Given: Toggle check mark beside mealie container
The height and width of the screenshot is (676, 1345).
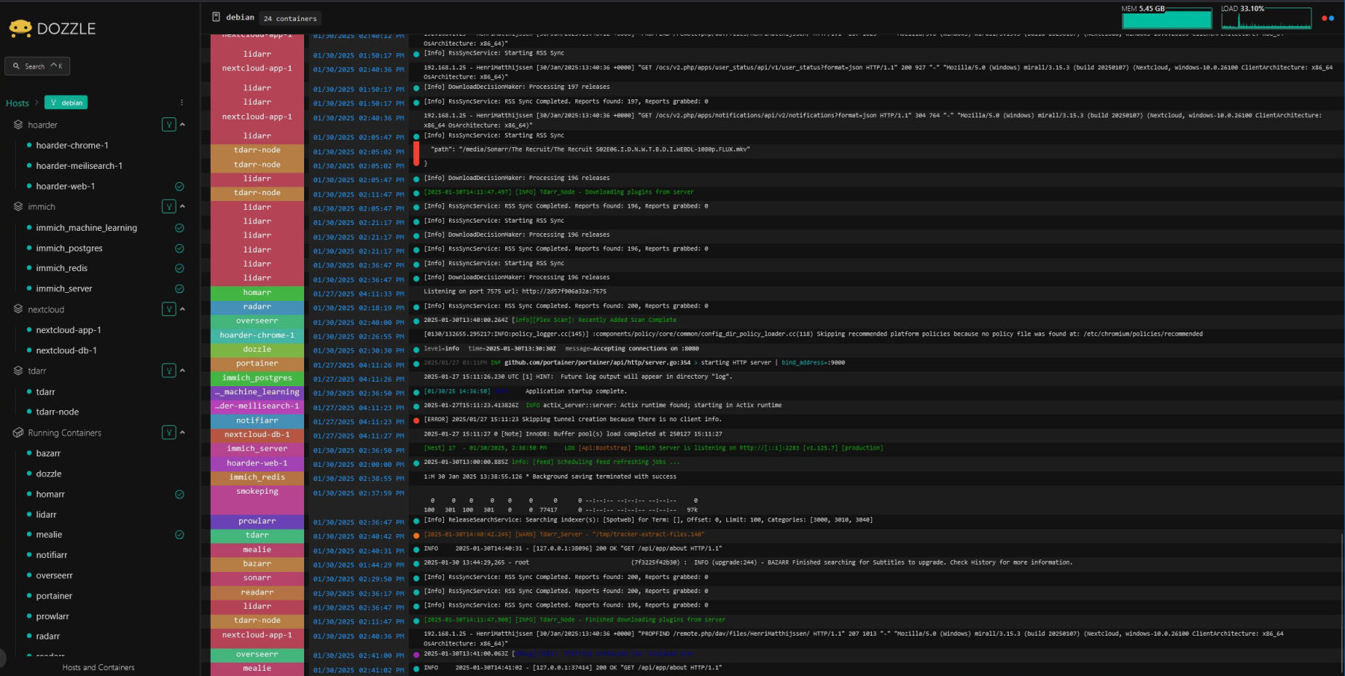Looking at the screenshot, I should point(179,535).
